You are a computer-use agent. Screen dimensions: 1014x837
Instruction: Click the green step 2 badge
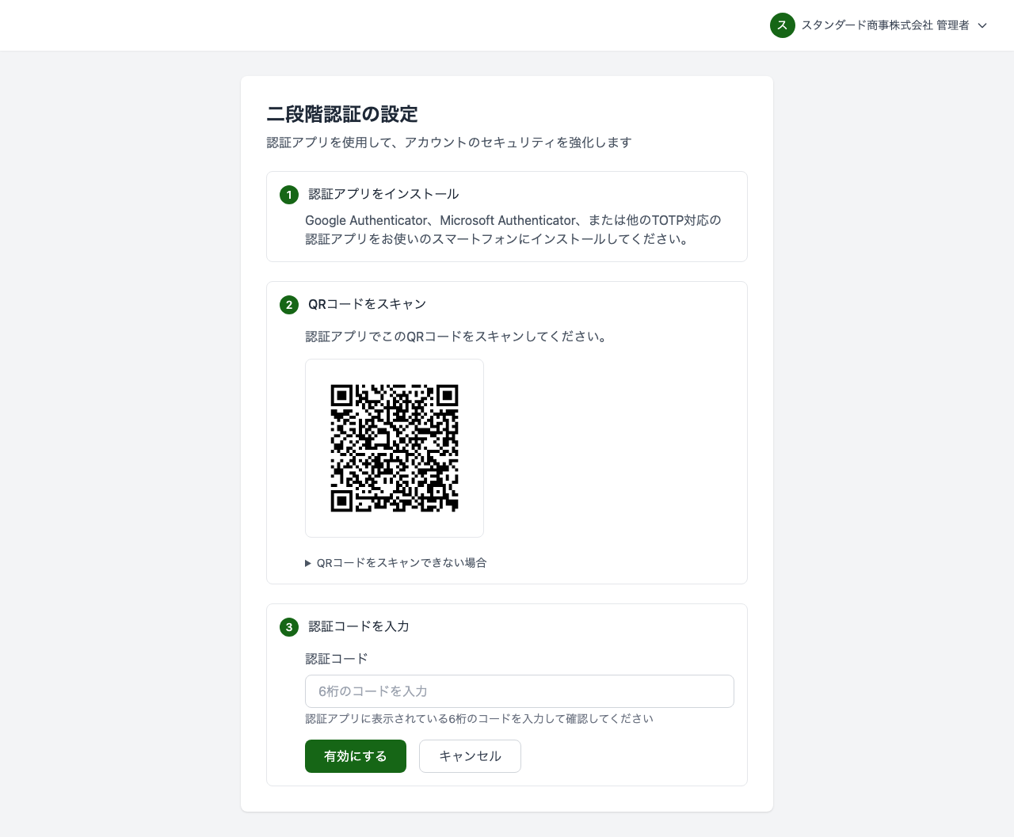point(288,304)
